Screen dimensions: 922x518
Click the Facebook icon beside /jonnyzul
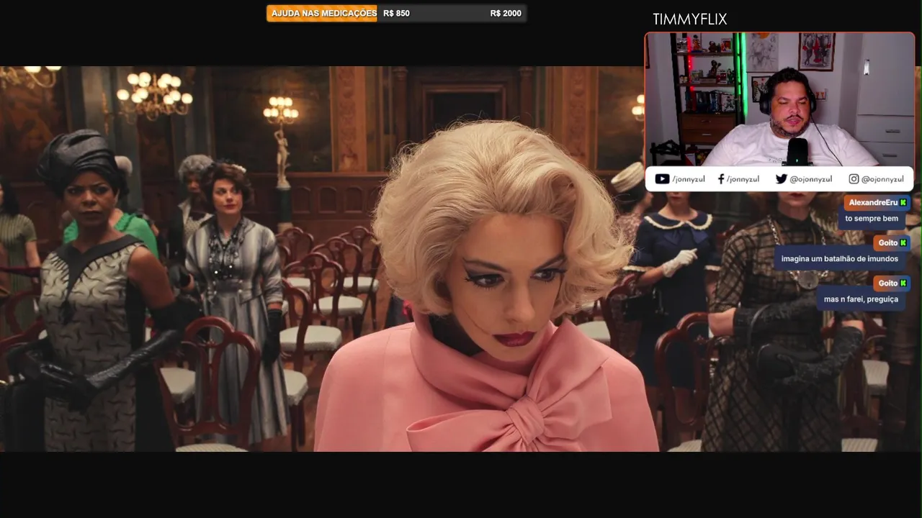tap(720, 179)
